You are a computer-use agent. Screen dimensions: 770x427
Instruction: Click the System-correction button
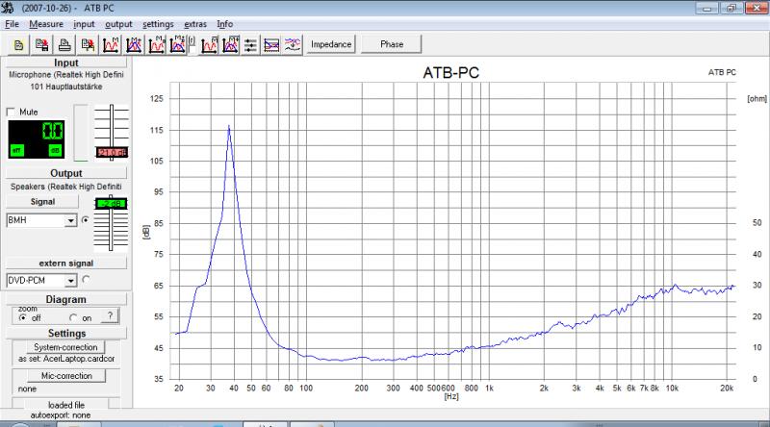[x=64, y=346]
